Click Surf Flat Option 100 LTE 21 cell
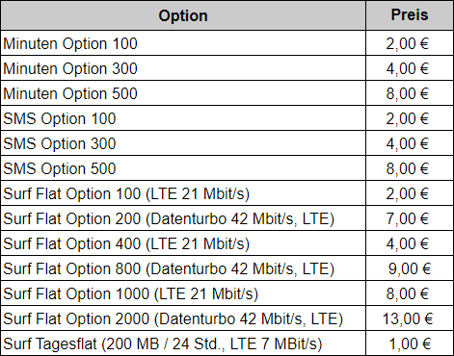This screenshot has width=454, height=356. [183, 193]
